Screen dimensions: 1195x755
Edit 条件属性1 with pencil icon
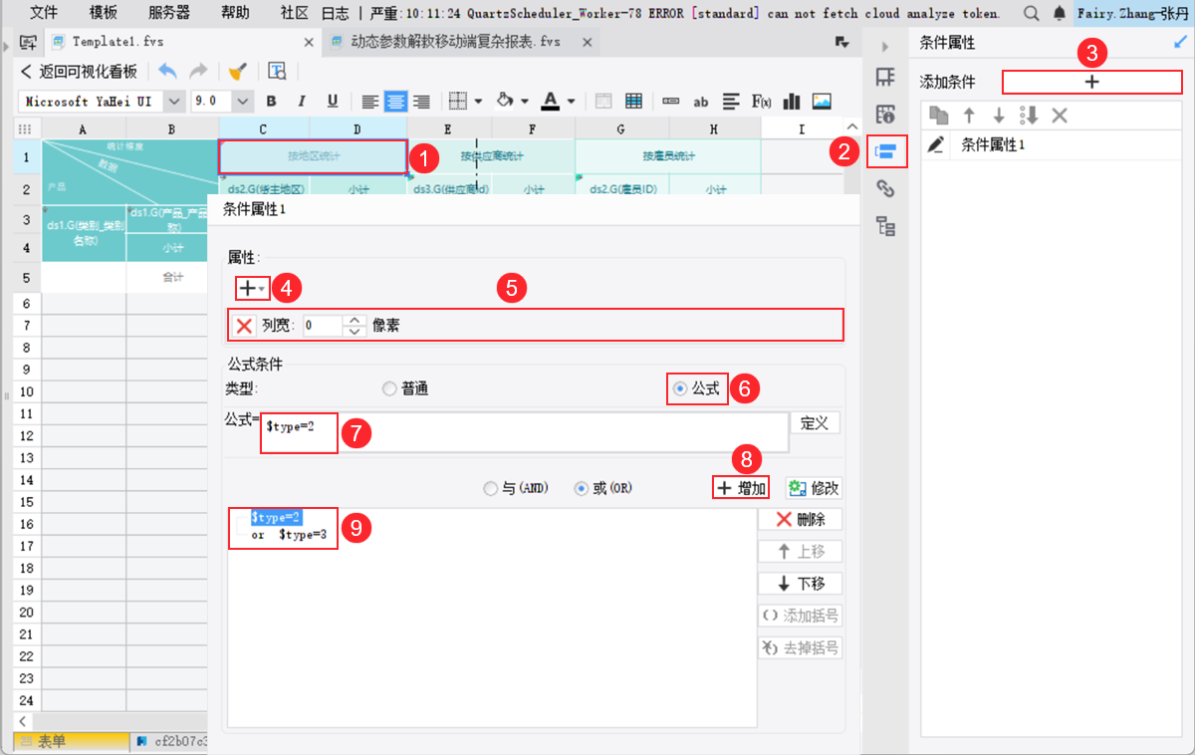click(936, 145)
